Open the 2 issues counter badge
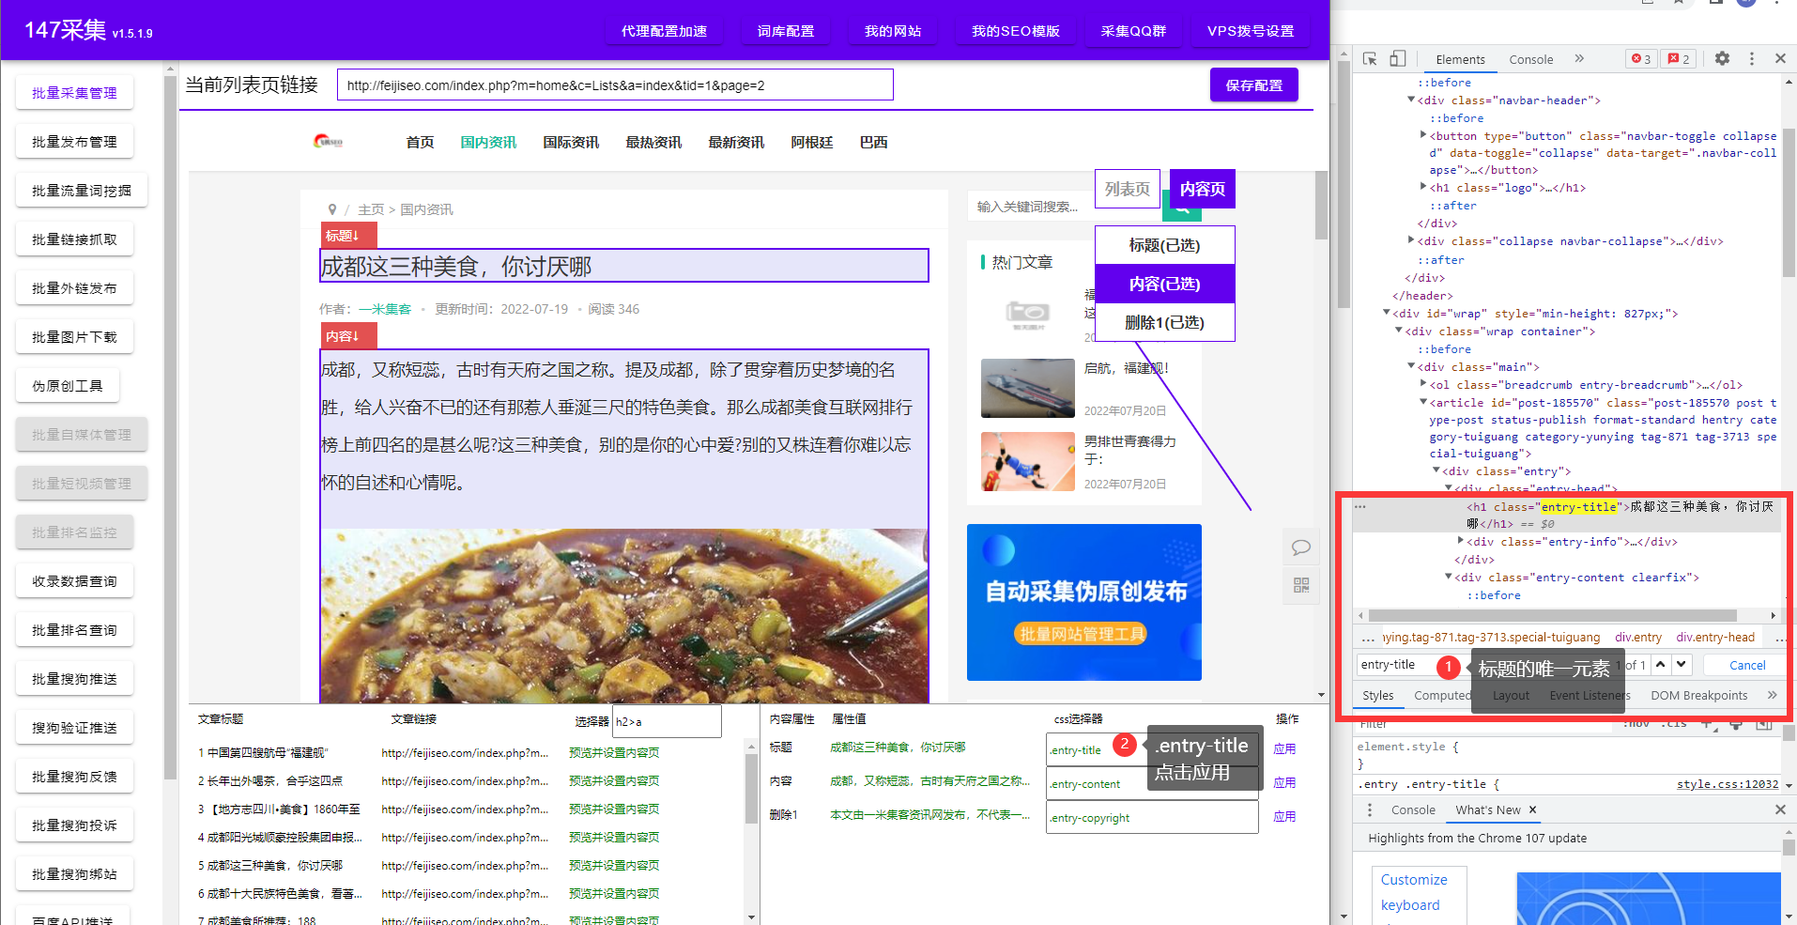Image resolution: width=1797 pixels, height=925 pixels. [x=1679, y=59]
